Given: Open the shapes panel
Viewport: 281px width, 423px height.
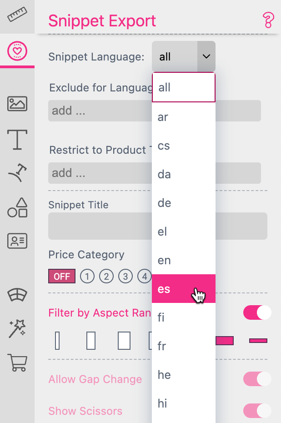Looking at the screenshot, I should 17,208.
